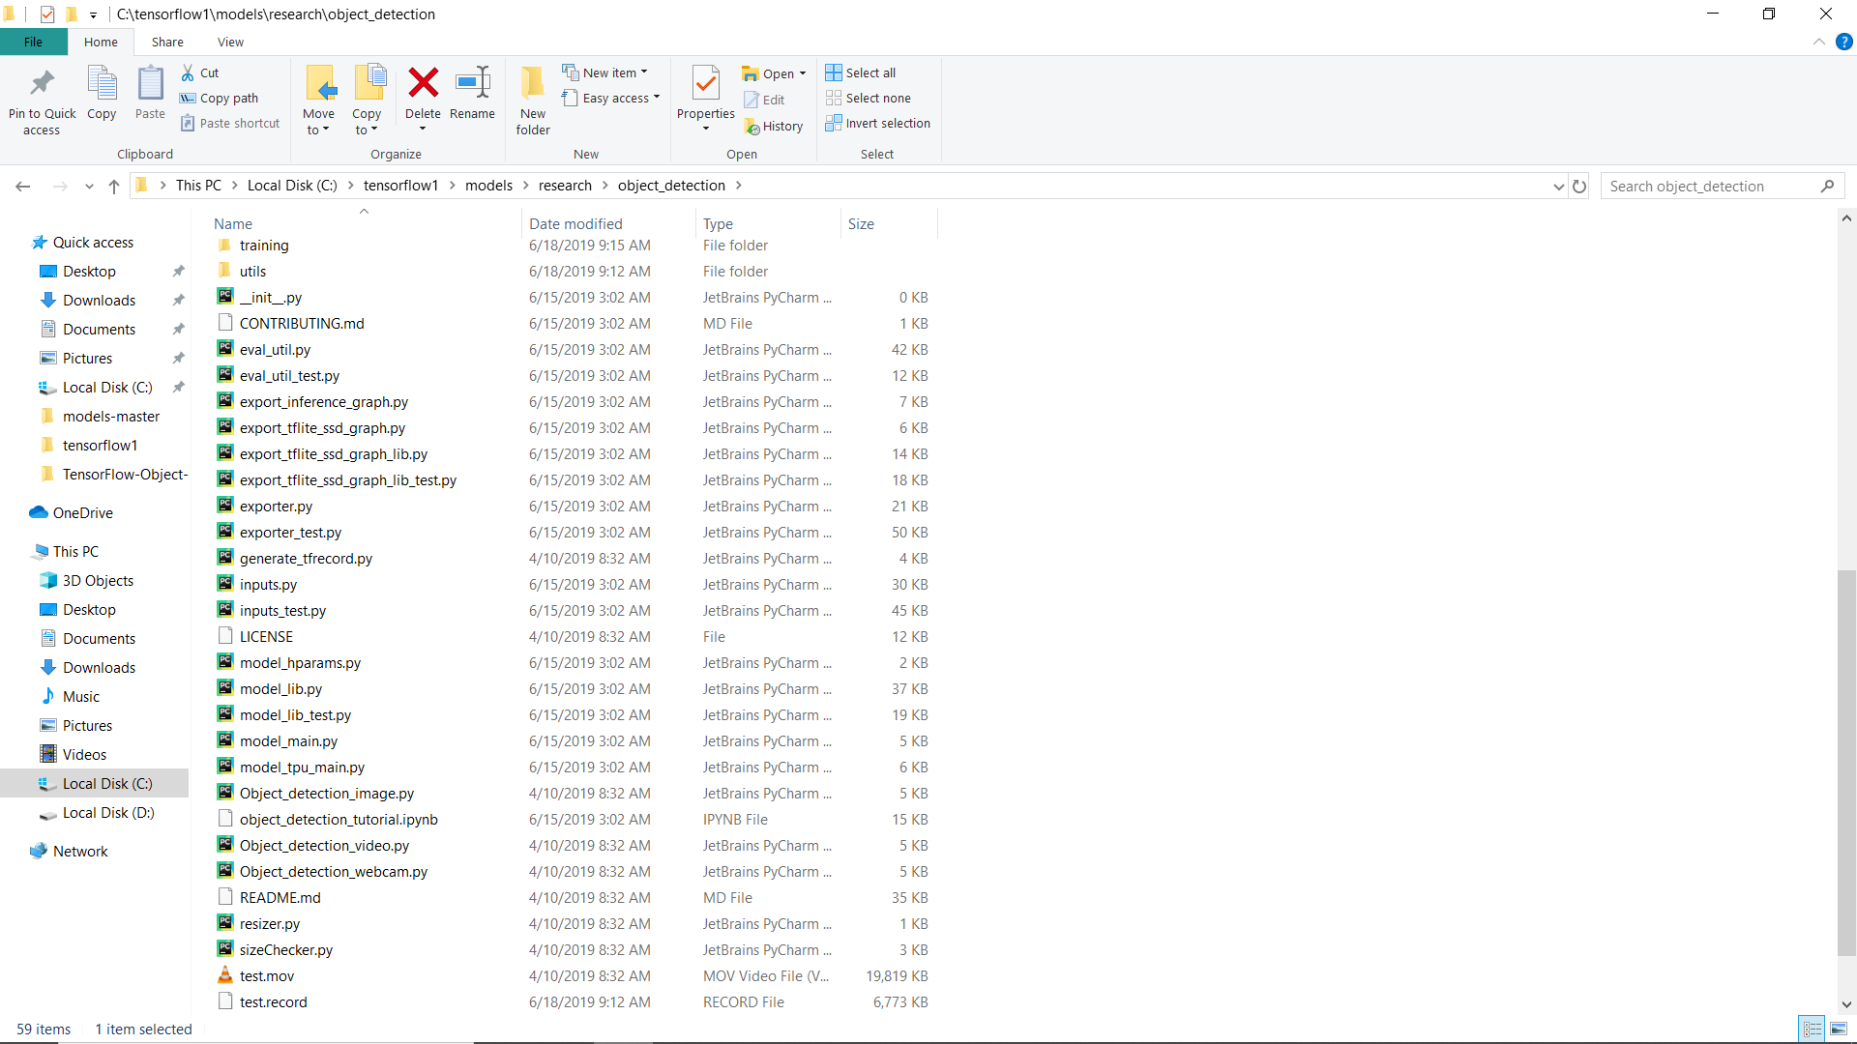The width and height of the screenshot is (1857, 1044).
Task: Open the Share tab
Action: coord(167,42)
